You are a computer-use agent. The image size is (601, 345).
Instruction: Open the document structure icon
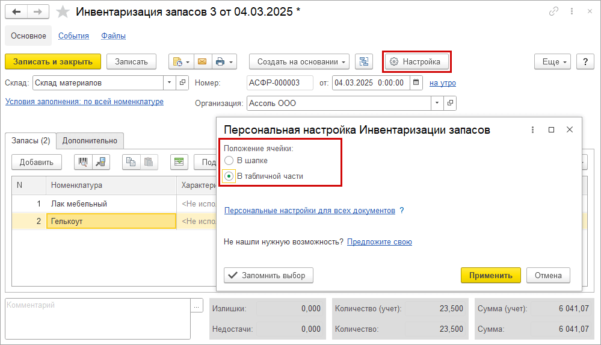click(364, 61)
